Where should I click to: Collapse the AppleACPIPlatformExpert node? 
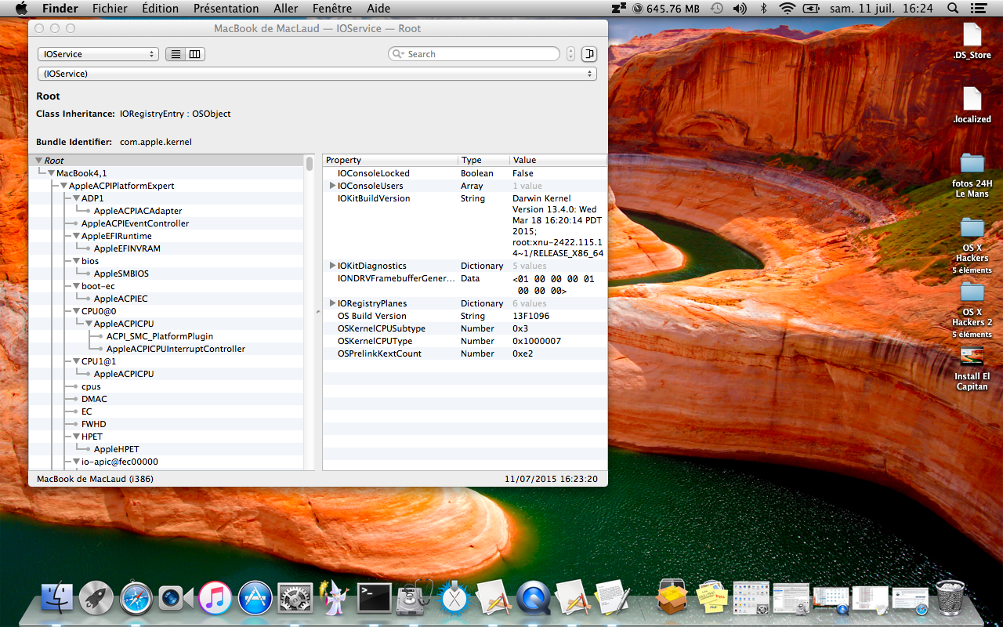click(64, 186)
